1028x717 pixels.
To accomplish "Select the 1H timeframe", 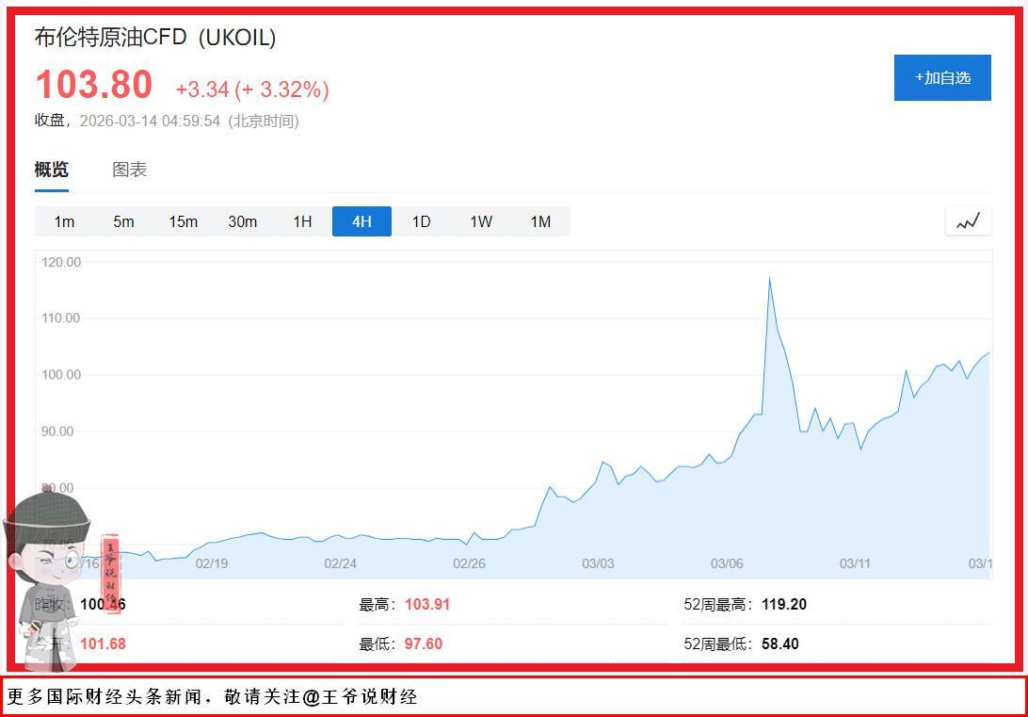I will pos(302,221).
